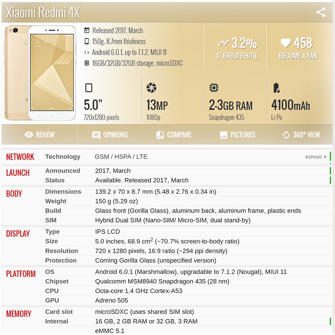
Task: Click the Technology label link
Action: [62, 157]
